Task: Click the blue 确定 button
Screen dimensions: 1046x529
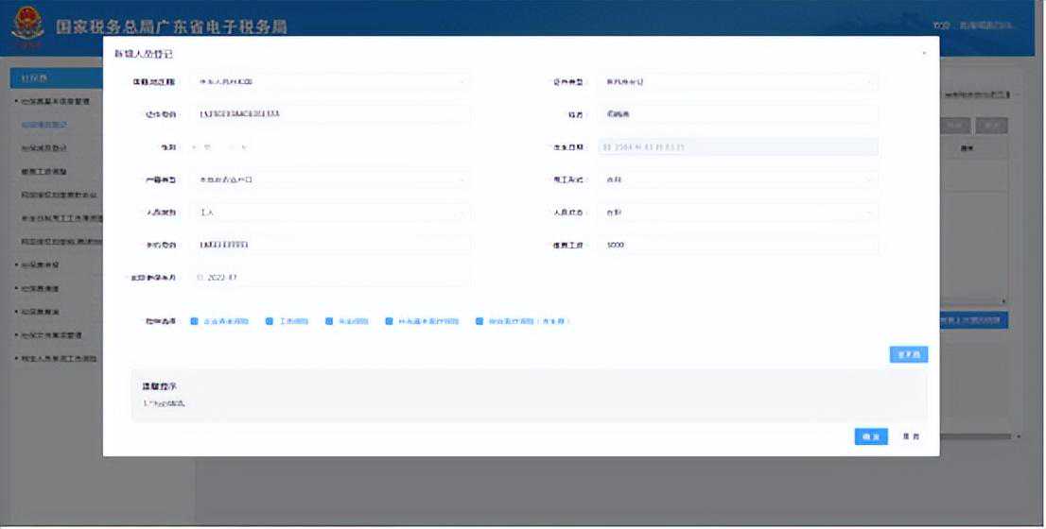Action: 870,436
